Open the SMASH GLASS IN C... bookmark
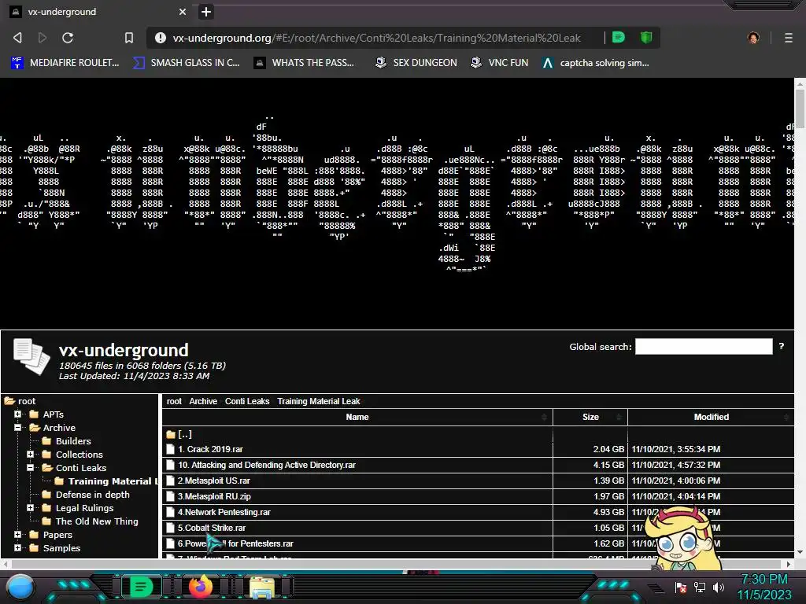 pyautogui.click(x=186, y=63)
